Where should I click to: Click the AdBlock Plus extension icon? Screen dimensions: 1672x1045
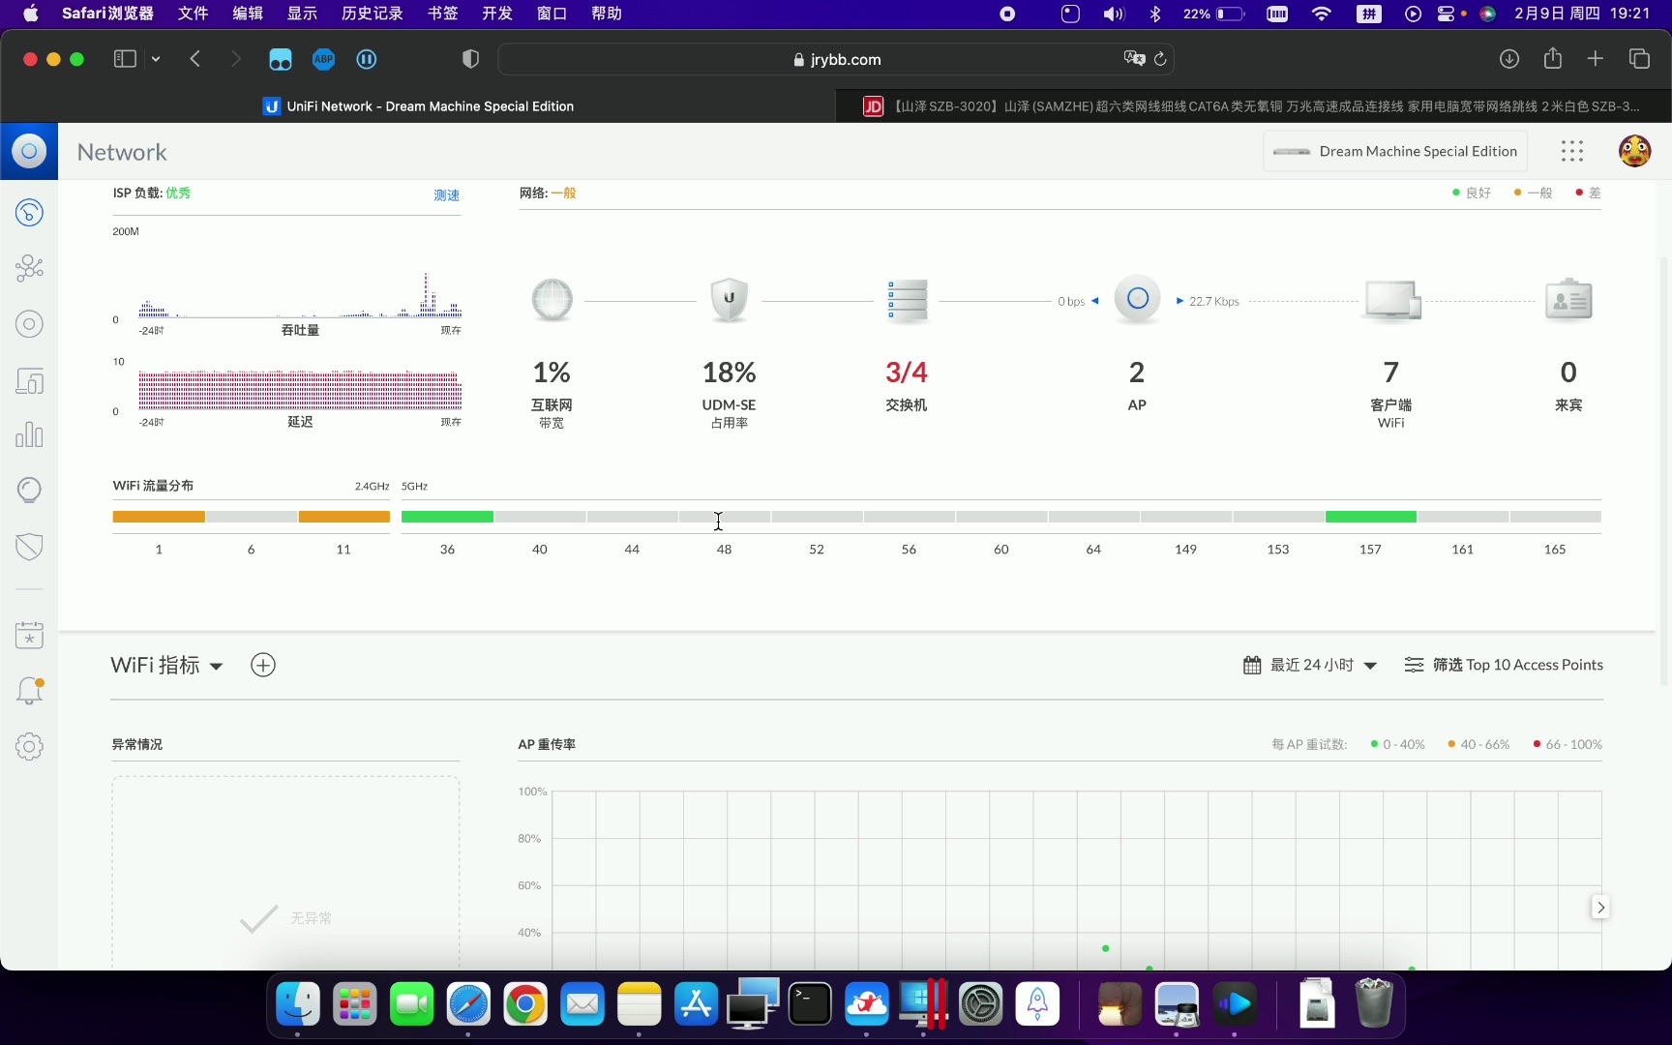click(323, 59)
